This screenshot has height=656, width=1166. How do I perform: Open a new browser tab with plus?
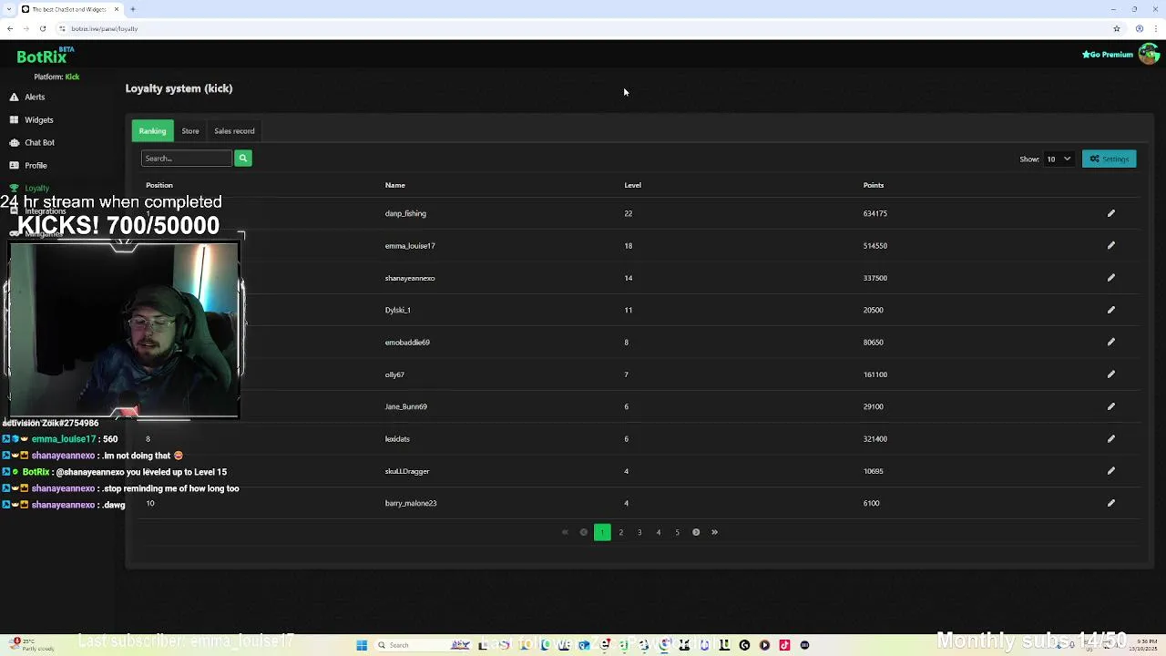[132, 9]
